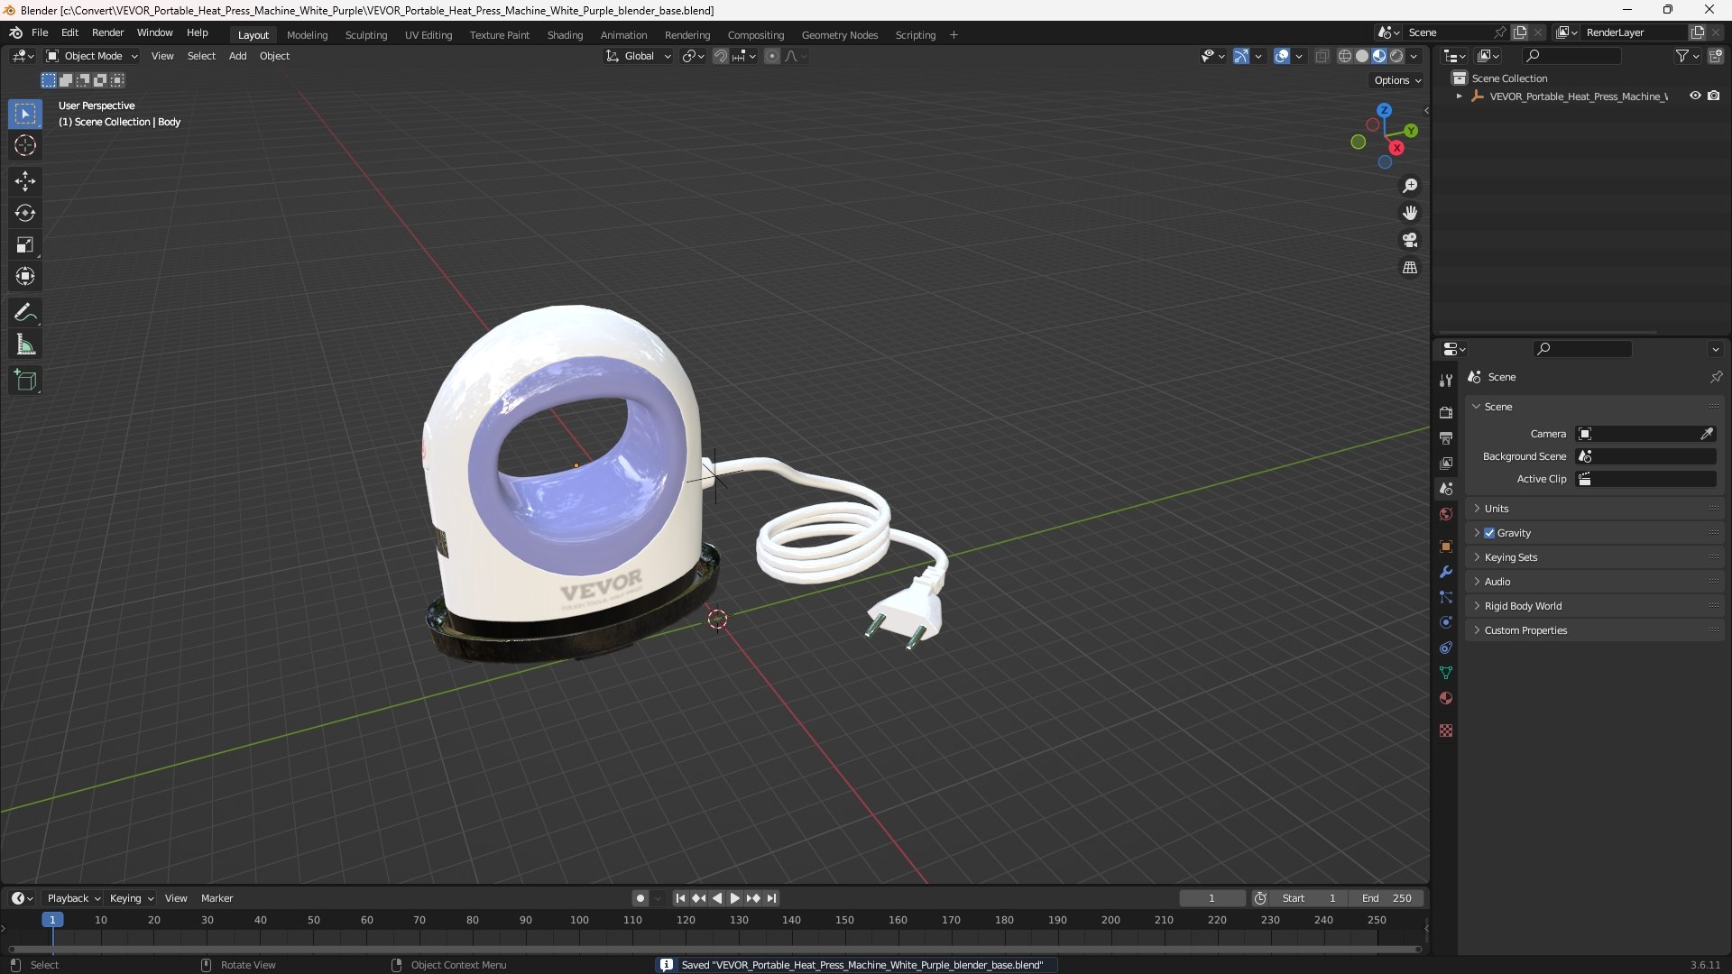The image size is (1732, 974).
Task: Switch to the Modeling workspace tab
Action: click(307, 35)
